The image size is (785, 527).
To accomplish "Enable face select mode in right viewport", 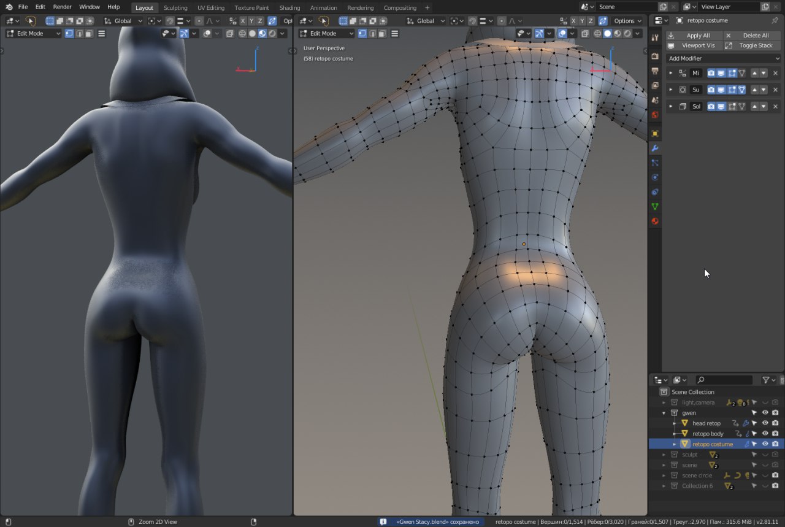I will point(383,34).
